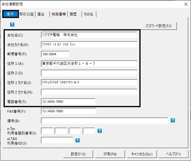This screenshot has height=161, width=191.
Task: Click the FAX番号 input field
Action: click(68, 111)
